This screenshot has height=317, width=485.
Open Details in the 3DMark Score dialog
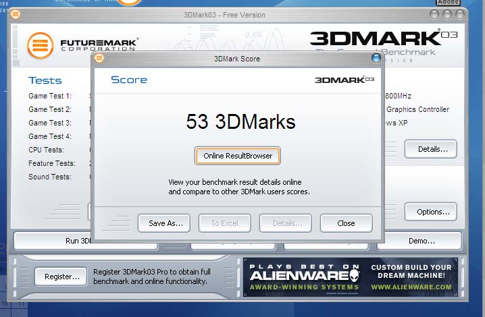(286, 223)
